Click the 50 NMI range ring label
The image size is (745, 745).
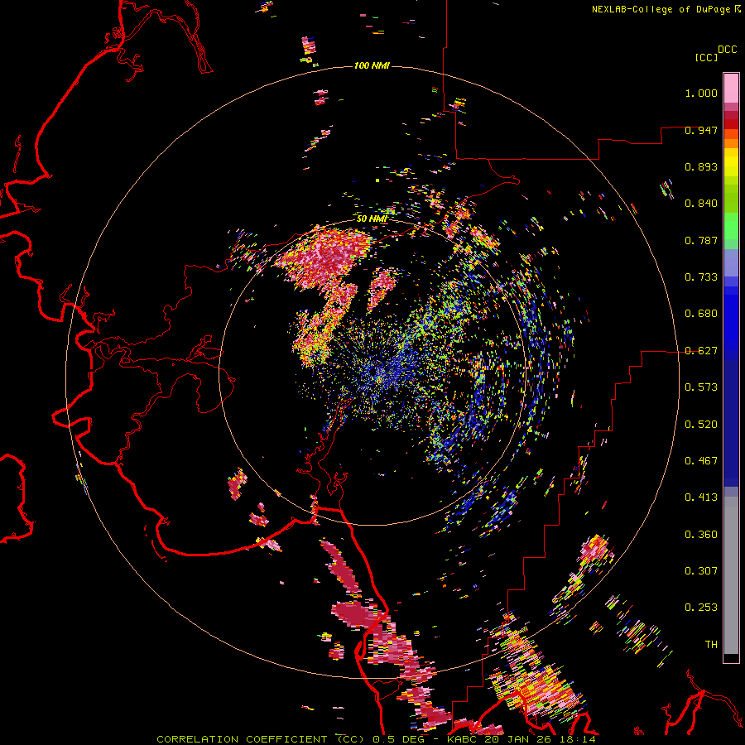tap(372, 219)
